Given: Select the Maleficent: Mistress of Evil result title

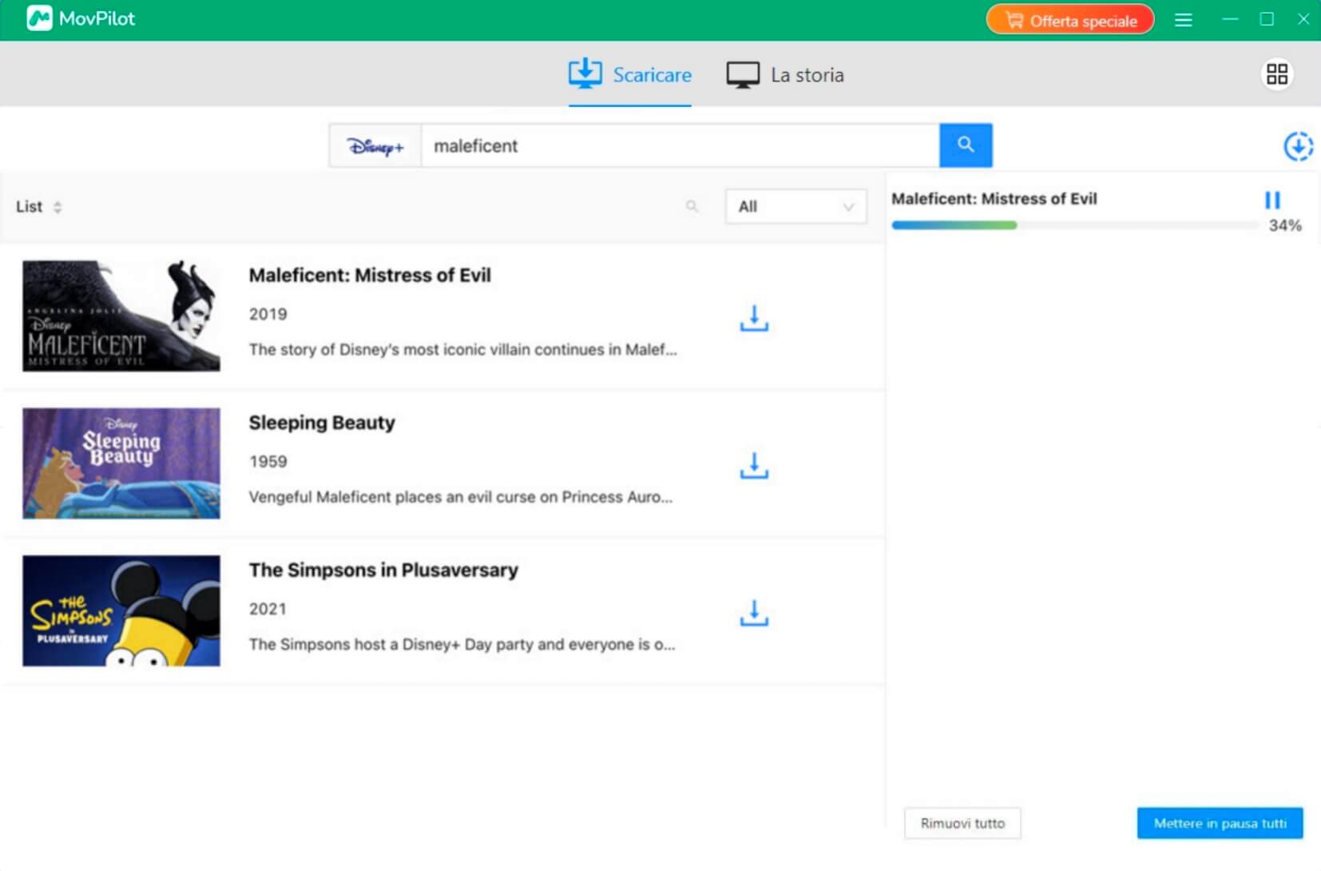Looking at the screenshot, I should tap(370, 276).
